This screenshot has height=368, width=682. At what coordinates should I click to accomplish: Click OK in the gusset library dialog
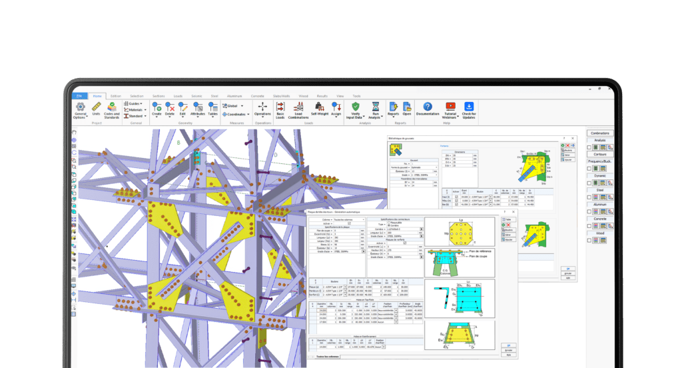click(568, 269)
